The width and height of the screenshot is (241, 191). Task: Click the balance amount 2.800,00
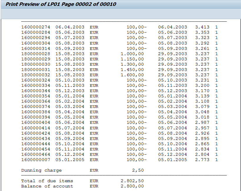132,186
